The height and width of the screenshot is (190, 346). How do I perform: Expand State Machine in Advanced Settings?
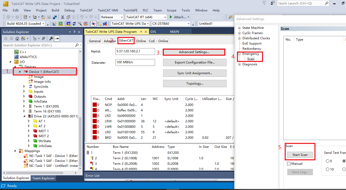pyautogui.click(x=240, y=28)
